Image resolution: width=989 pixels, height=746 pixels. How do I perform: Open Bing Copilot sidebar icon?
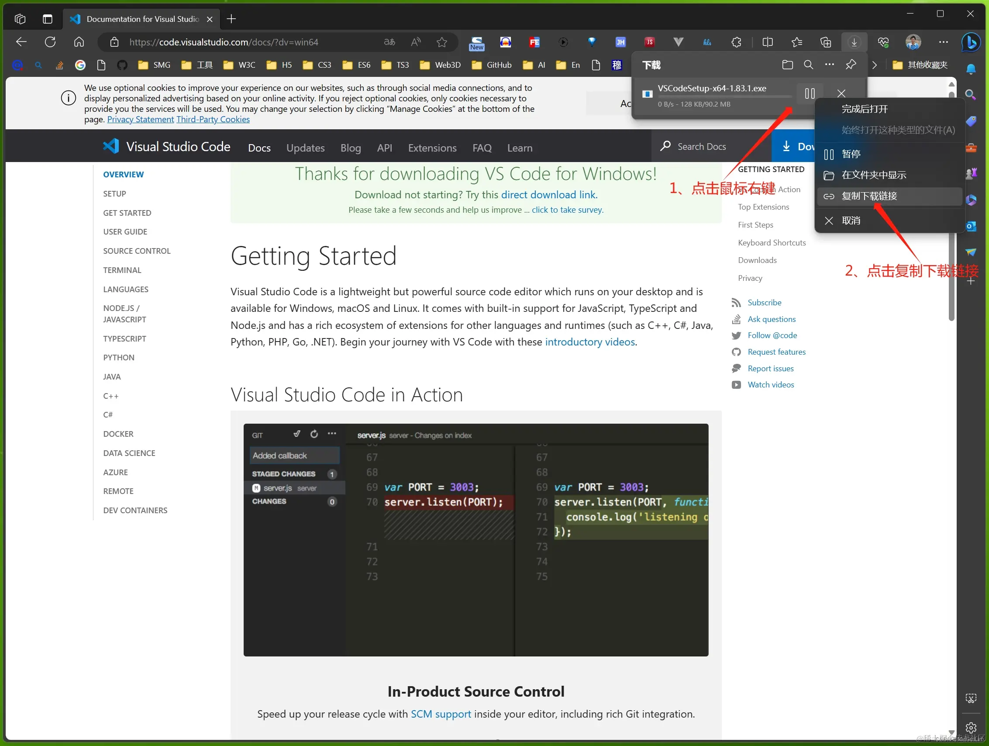point(971,42)
